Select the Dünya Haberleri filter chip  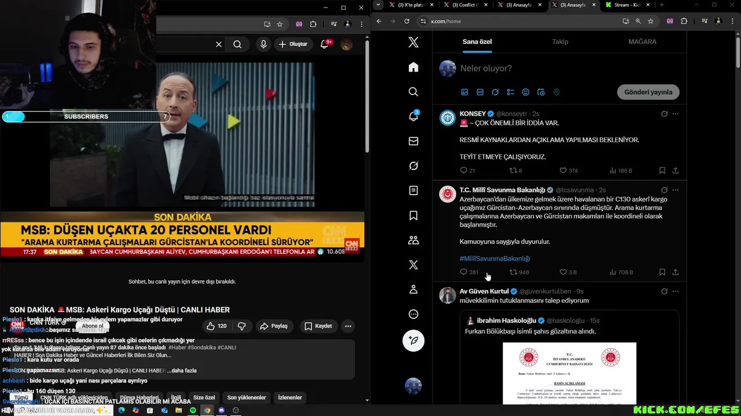click(x=139, y=398)
